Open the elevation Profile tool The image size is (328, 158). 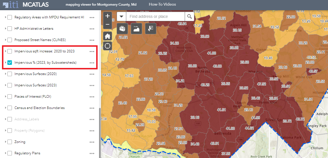(136, 29)
